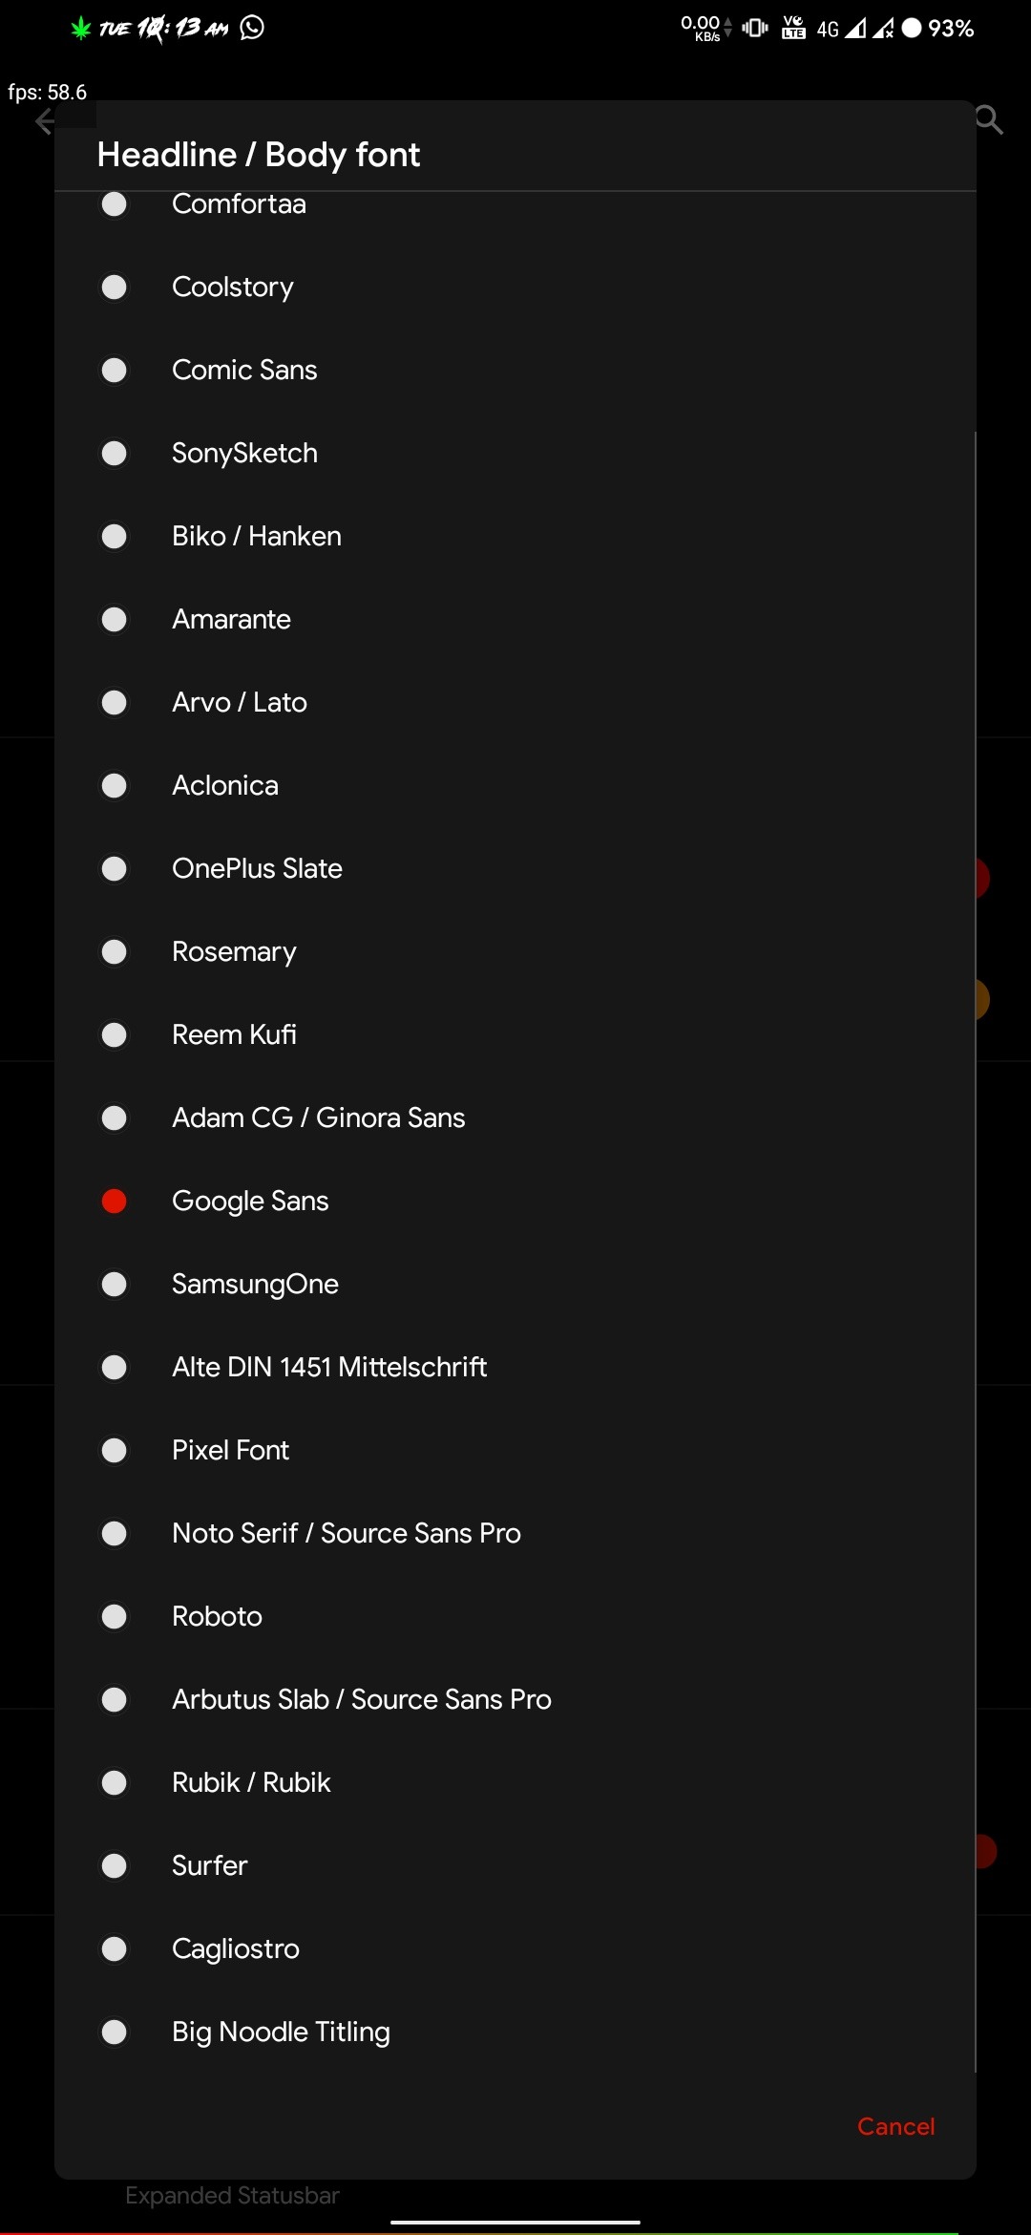Screen dimensions: 1031x2235
Task: Tap the bottom navigation gesture bar
Action: (515, 2222)
